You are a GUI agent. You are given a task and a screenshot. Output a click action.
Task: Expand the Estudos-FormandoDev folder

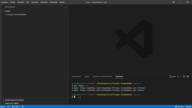5,14
